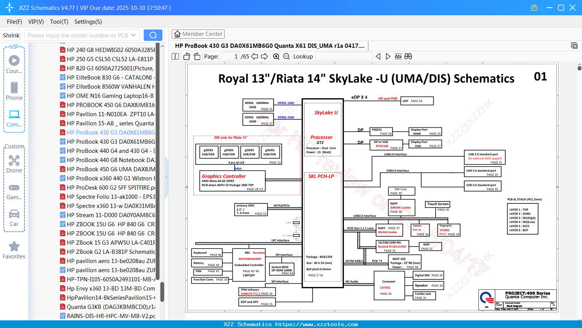This screenshot has width=582, height=328.
Task: Go to previous page arrow
Action: pyautogui.click(x=255, y=56)
